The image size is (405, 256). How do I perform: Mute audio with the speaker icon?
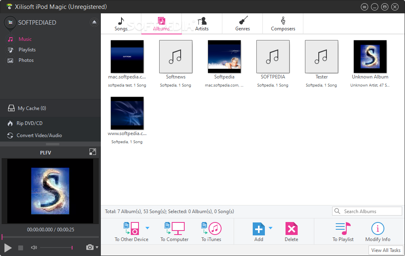point(34,248)
